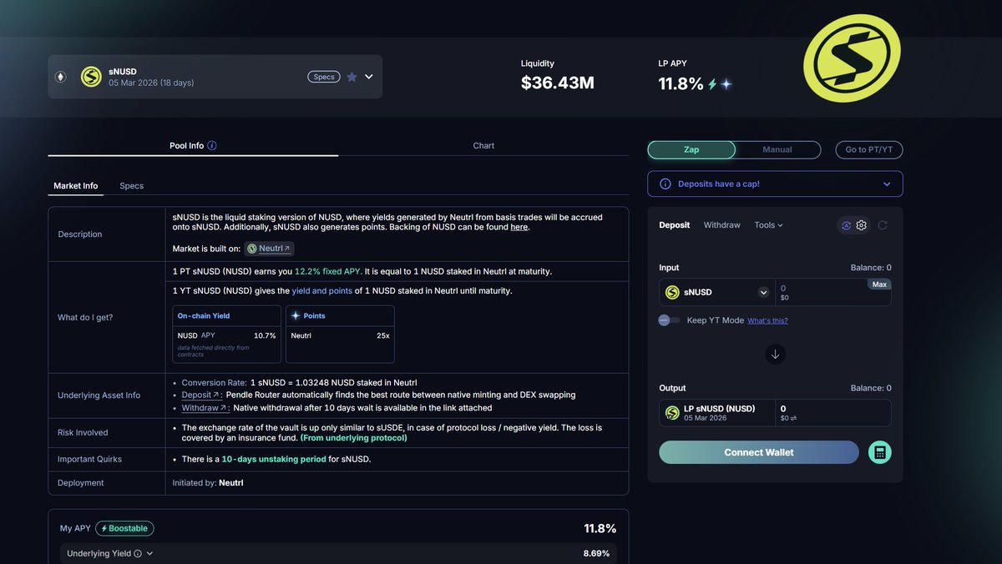Viewport: 1002px width, 564px height.
Task: Click the Ethereum chain icon in market header
Action: click(60, 77)
